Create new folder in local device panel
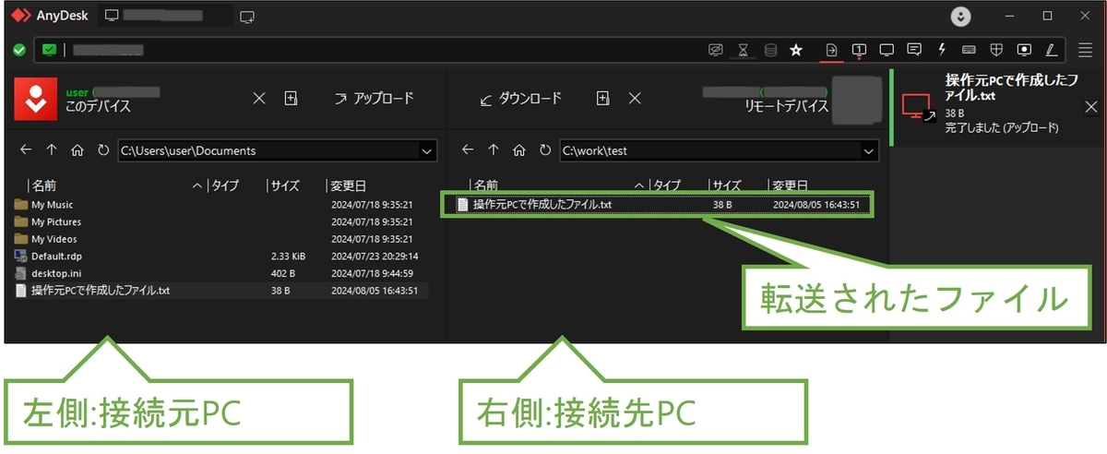Screen dimensions: 1107x454 (x=291, y=98)
